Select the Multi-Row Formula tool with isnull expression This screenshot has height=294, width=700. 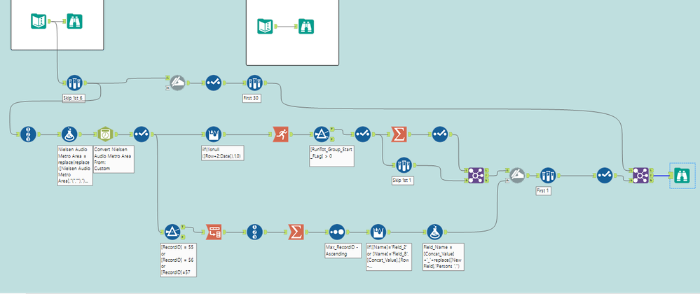click(x=214, y=134)
